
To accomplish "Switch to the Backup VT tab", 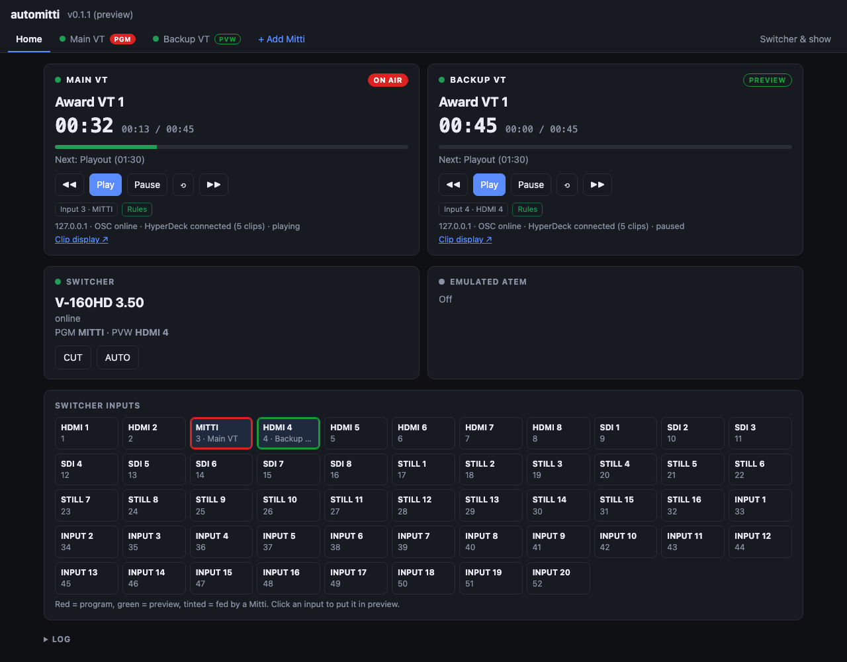I will (197, 39).
